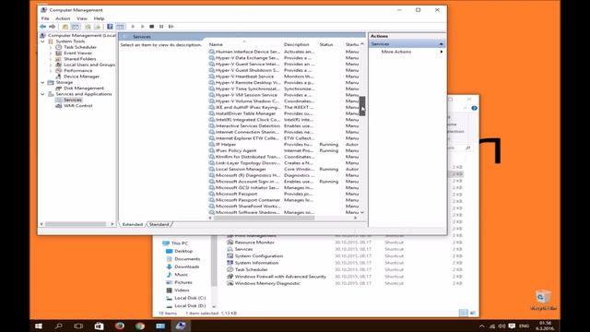
Task: Click the Back arrow toolbar icon
Action: [x=43, y=27]
